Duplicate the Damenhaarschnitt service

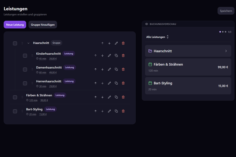click(116, 70)
